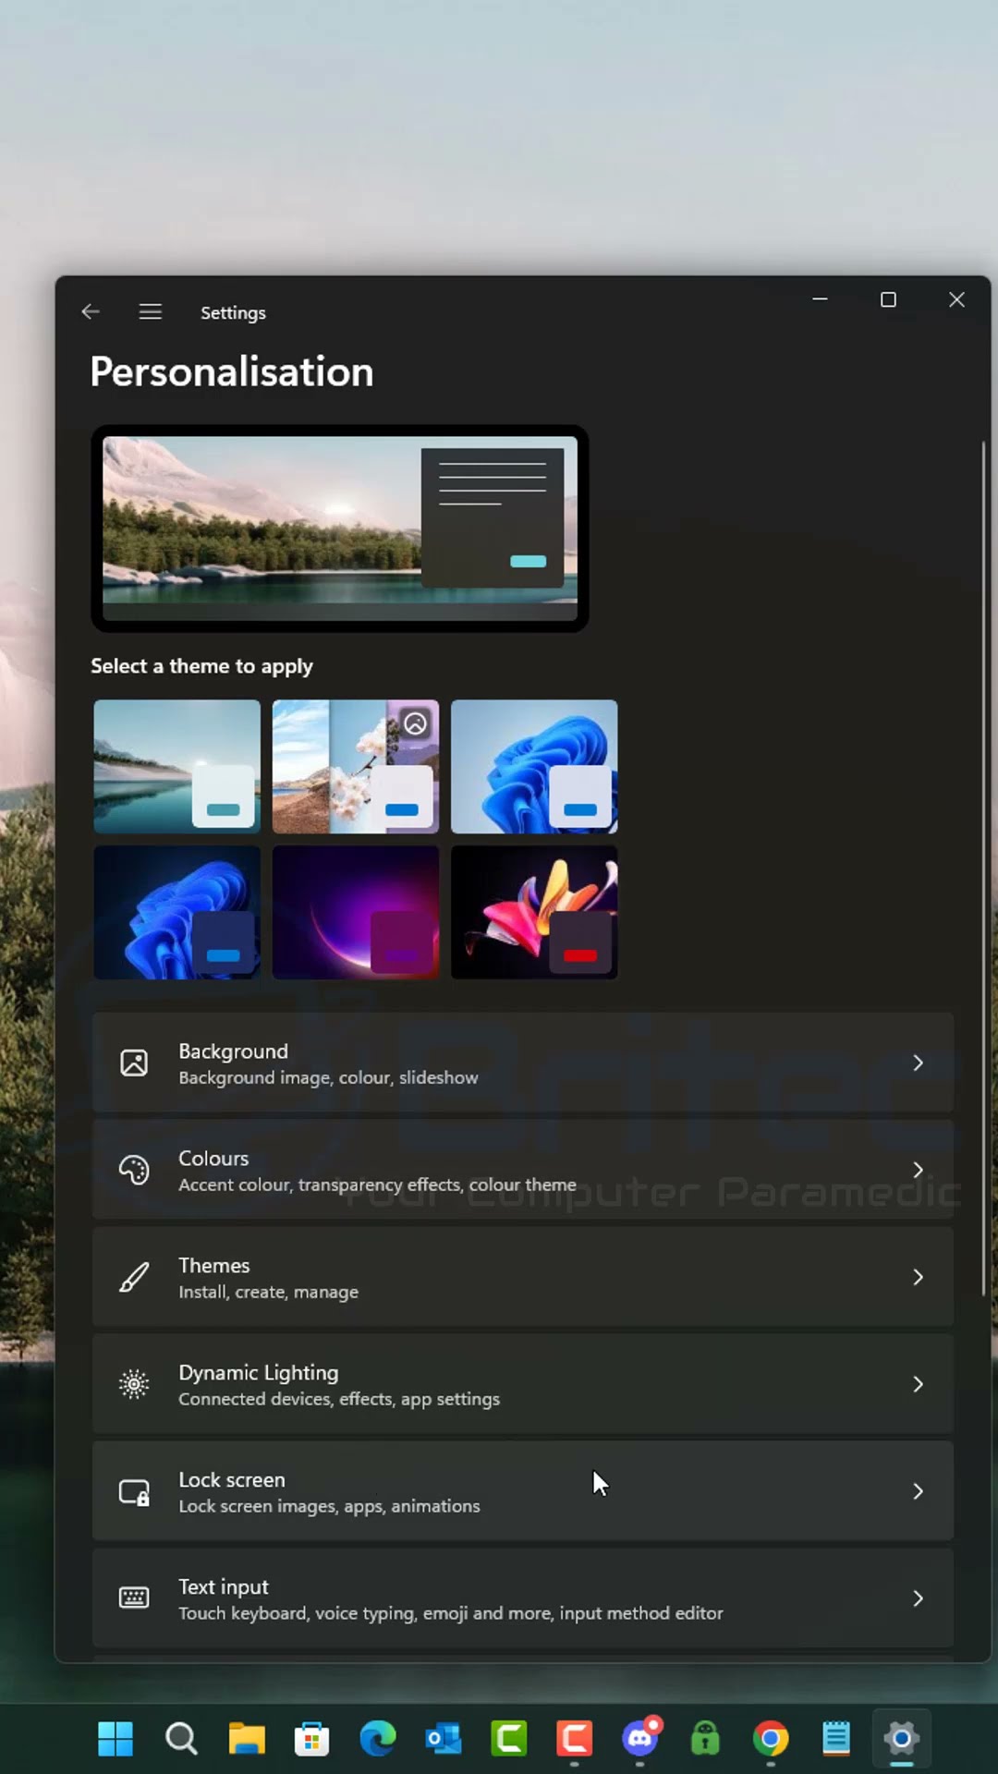Image resolution: width=998 pixels, height=1774 pixels.
Task: Apply the purple glow dark theme
Action: [356, 913]
